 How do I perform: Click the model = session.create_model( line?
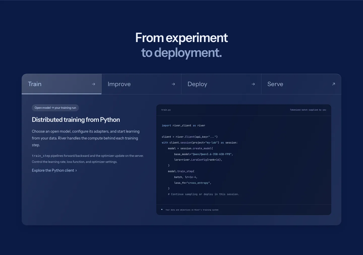pyautogui.click(x=191, y=148)
